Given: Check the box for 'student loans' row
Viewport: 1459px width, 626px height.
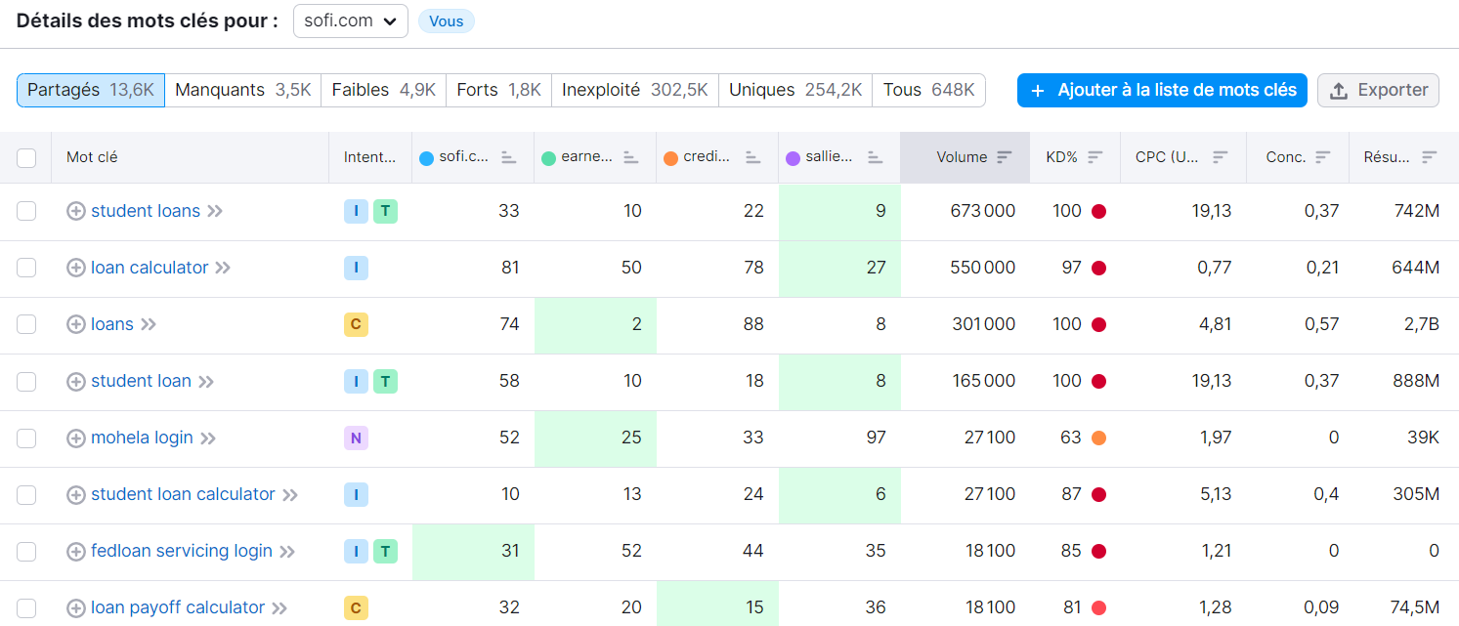Looking at the screenshot, I should (26, 211).
